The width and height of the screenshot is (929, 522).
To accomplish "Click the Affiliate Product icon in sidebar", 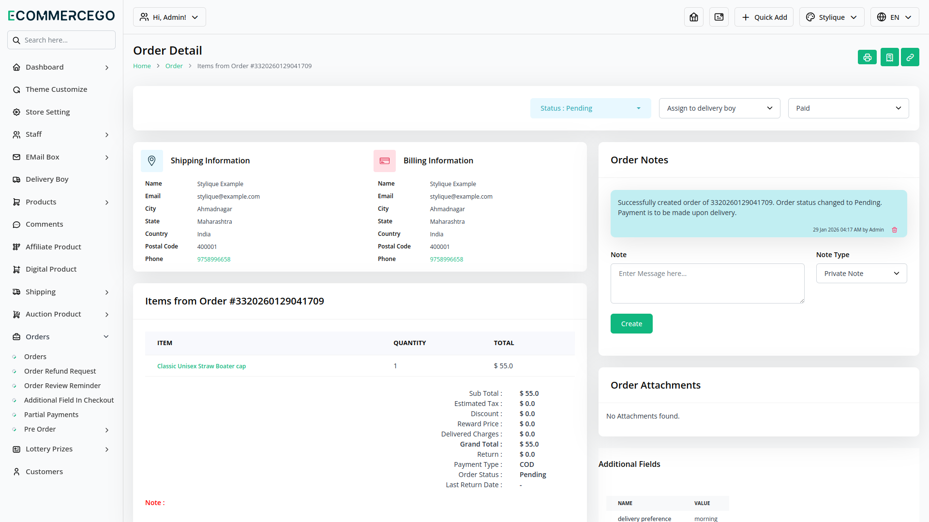I will click(16, 247).
